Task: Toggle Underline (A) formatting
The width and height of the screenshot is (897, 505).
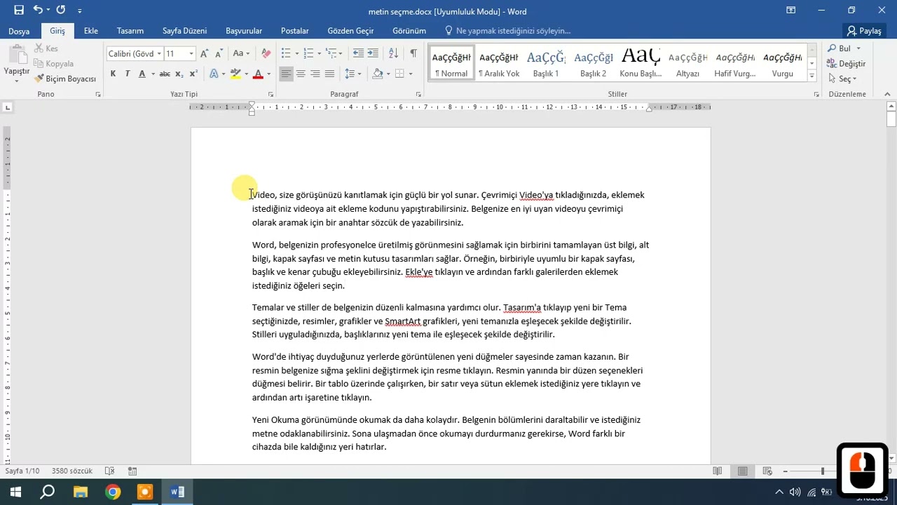Action: click(x=142, y=74)
